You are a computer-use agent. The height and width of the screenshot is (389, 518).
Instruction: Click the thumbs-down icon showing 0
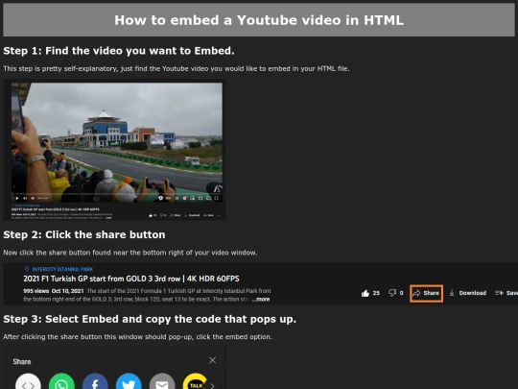(x=392, y=293)
